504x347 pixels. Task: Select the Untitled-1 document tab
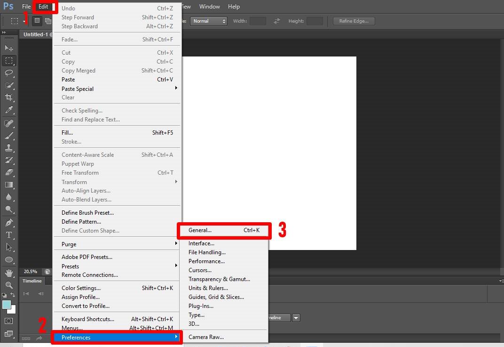[x=36, y=34]
